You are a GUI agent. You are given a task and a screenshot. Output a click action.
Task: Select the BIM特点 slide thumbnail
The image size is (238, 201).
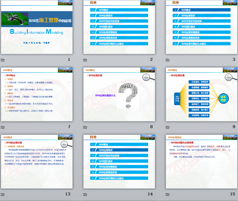click(36, 95)
